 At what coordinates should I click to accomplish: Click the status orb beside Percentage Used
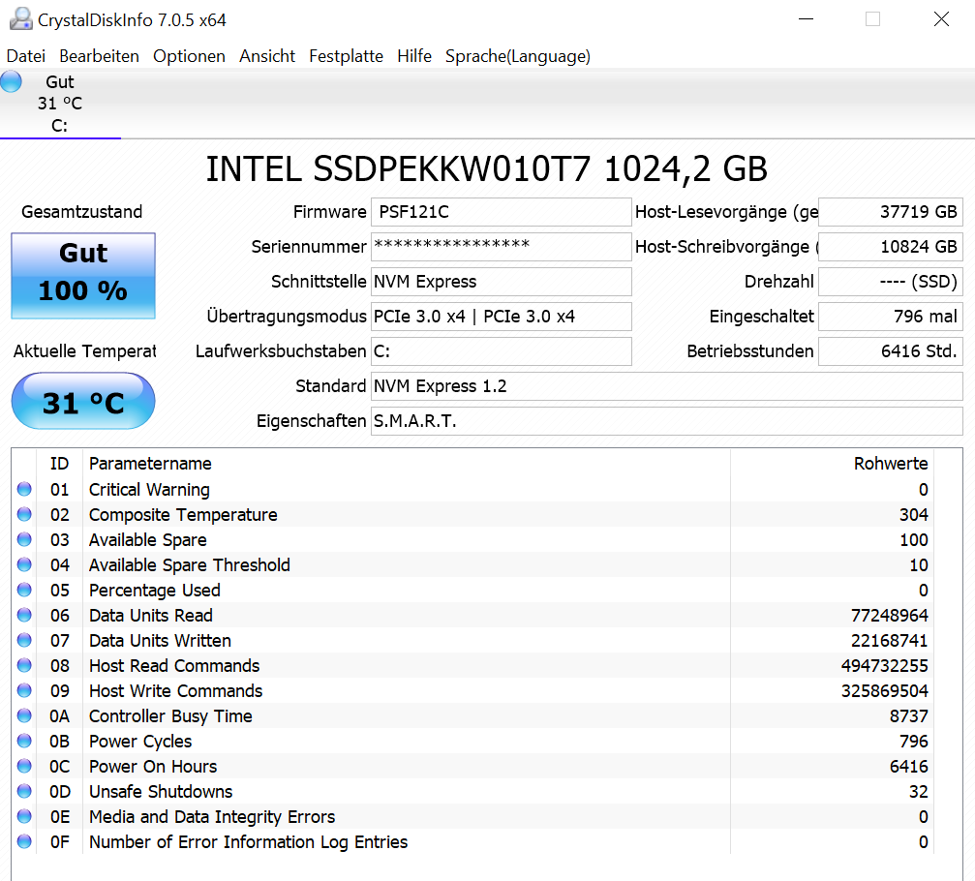24,591
